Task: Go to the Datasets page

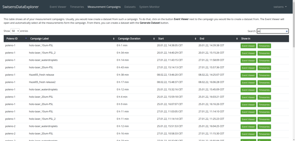Action: [130, 7]
